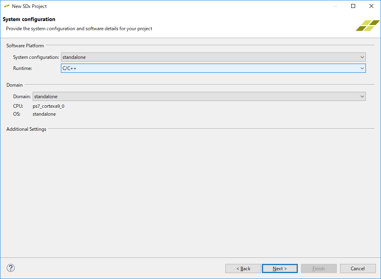Click the Xilinx logo in the wizard banner
Image resolution: width=381 pixels, height=279 pixels.
click(367, 25)
